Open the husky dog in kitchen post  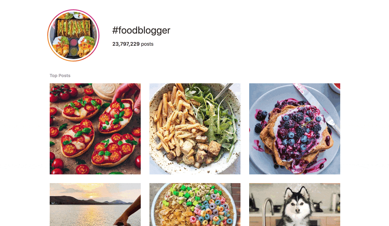coord(295,205)
